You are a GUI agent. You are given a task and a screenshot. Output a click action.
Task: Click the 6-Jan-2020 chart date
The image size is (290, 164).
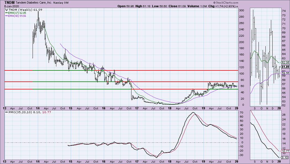pyautogui.click(x=12, y=6)
